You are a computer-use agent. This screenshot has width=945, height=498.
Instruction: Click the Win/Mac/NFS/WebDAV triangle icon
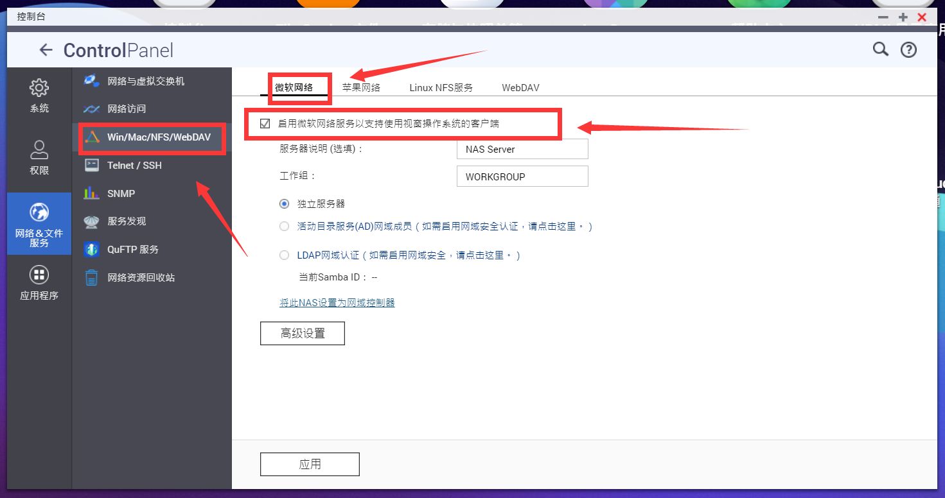(x=93, y=137)
